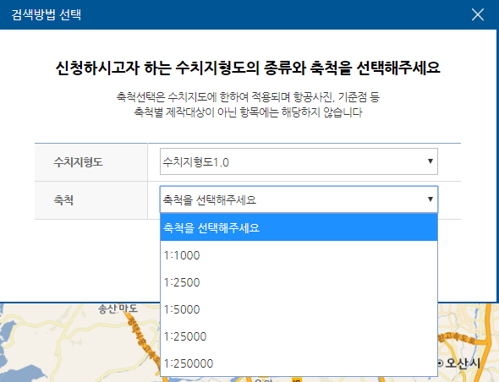
Task: Click the 오산시 label on the map
Action: [463, 363]
